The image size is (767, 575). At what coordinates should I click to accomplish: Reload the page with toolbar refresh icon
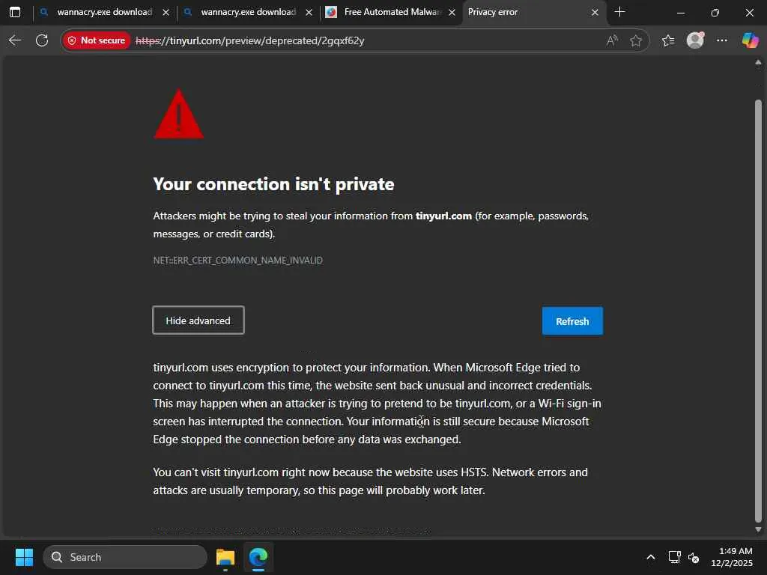(x=42, y=40)
